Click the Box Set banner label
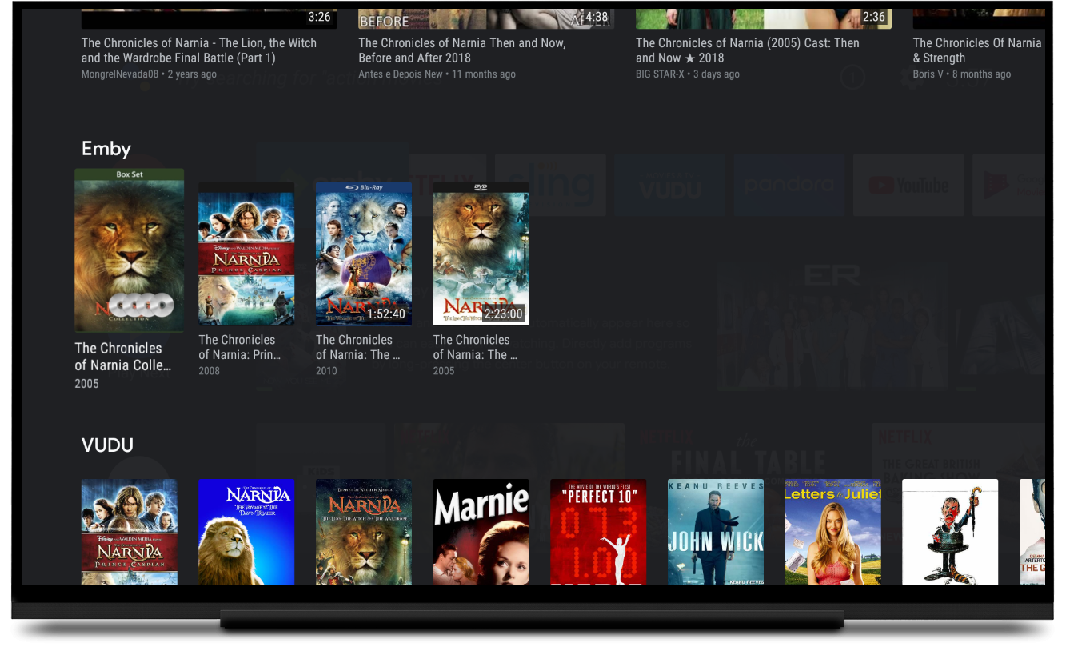The image size is (1070, 647). coord(129,174)
